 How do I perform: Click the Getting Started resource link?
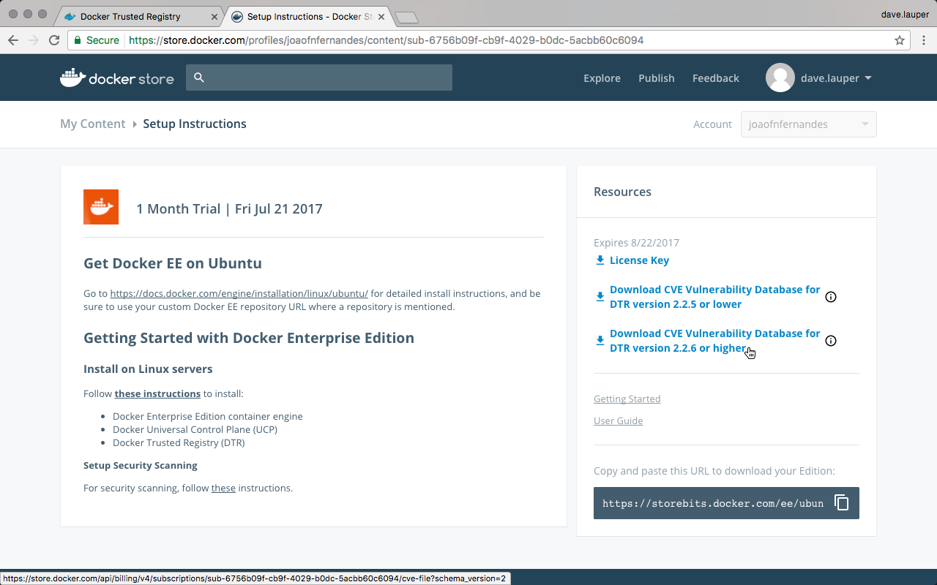627,399
